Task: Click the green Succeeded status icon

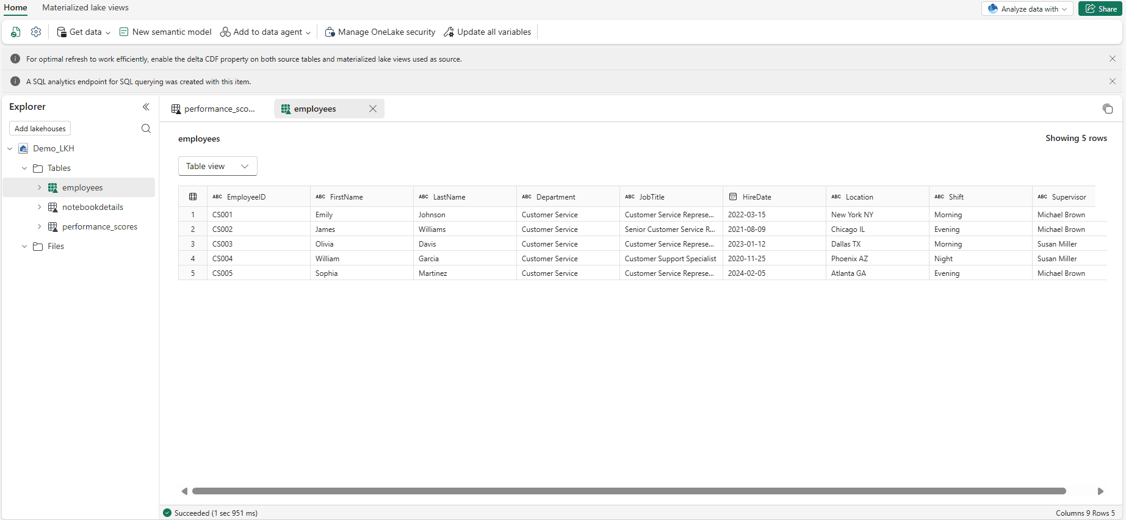Action: 167,513
